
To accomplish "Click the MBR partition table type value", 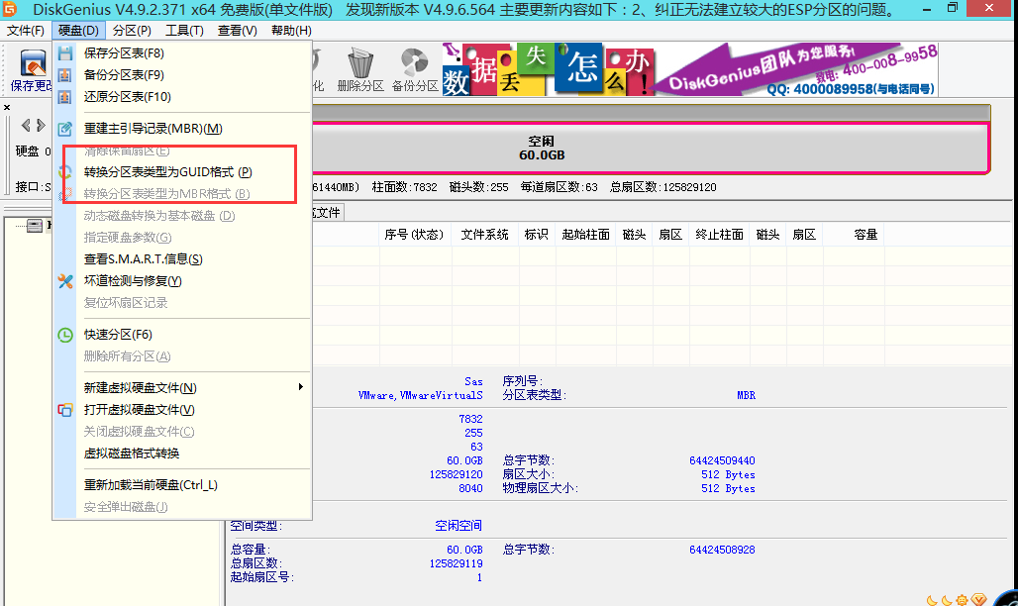I will point(746,395).
